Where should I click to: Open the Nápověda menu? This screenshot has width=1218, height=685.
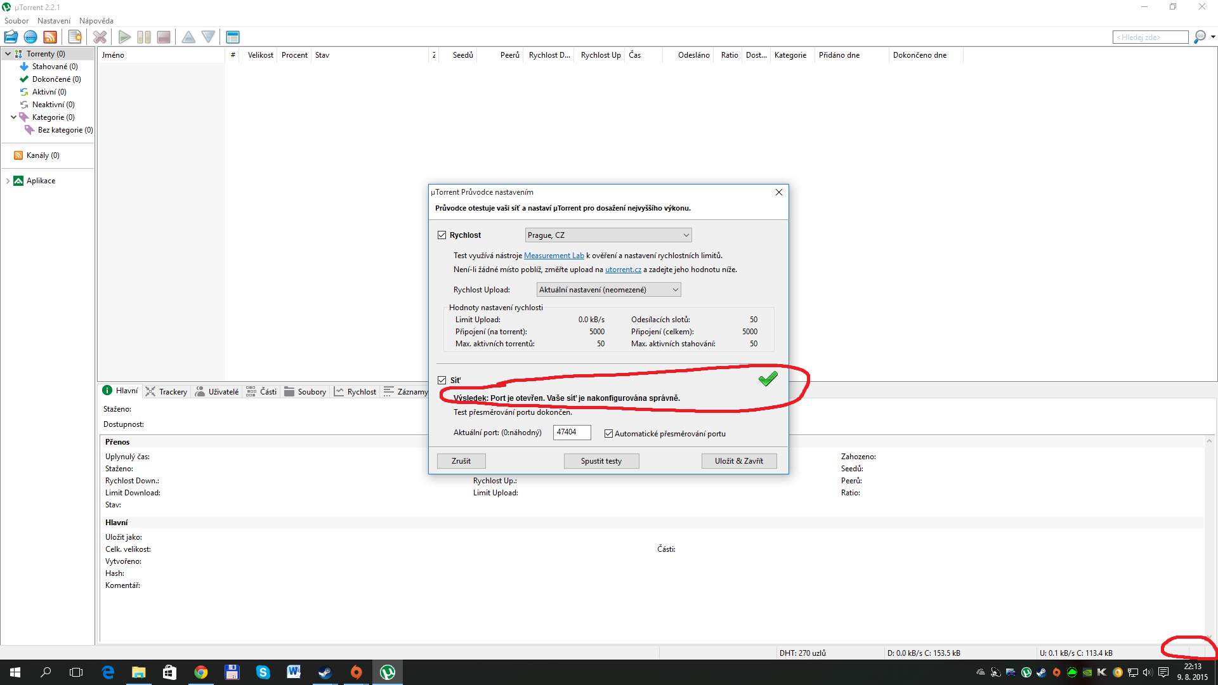click(x=96, y=21)
